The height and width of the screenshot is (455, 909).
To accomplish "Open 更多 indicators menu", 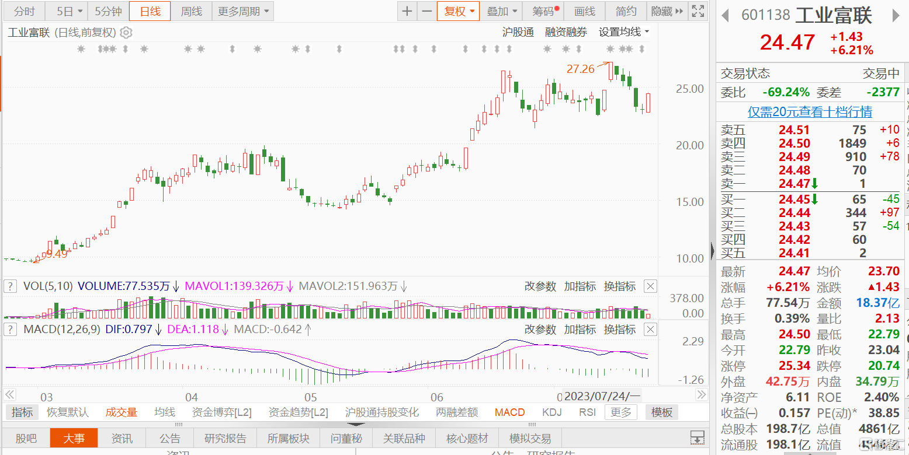I will 621,412.
